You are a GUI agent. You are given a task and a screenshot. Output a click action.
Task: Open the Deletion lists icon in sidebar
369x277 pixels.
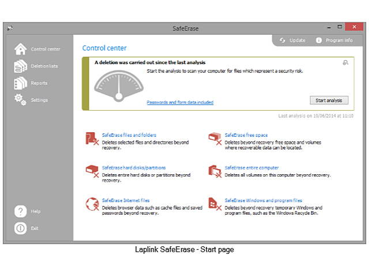[x=21, y=66]
